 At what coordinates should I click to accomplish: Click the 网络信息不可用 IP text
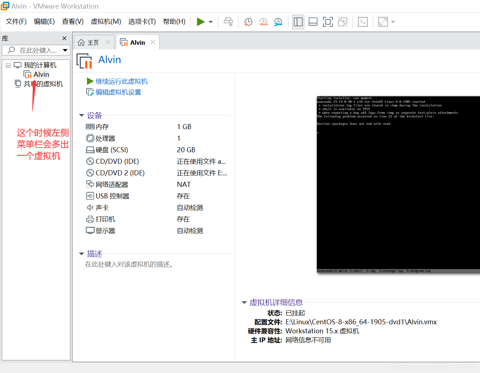point(308,340)
